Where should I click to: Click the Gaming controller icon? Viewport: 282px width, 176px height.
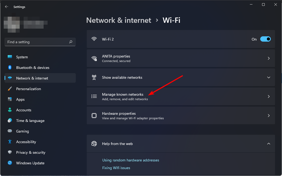[10, 131]
